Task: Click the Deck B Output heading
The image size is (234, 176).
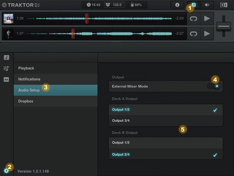Action: tap(124, 132)
